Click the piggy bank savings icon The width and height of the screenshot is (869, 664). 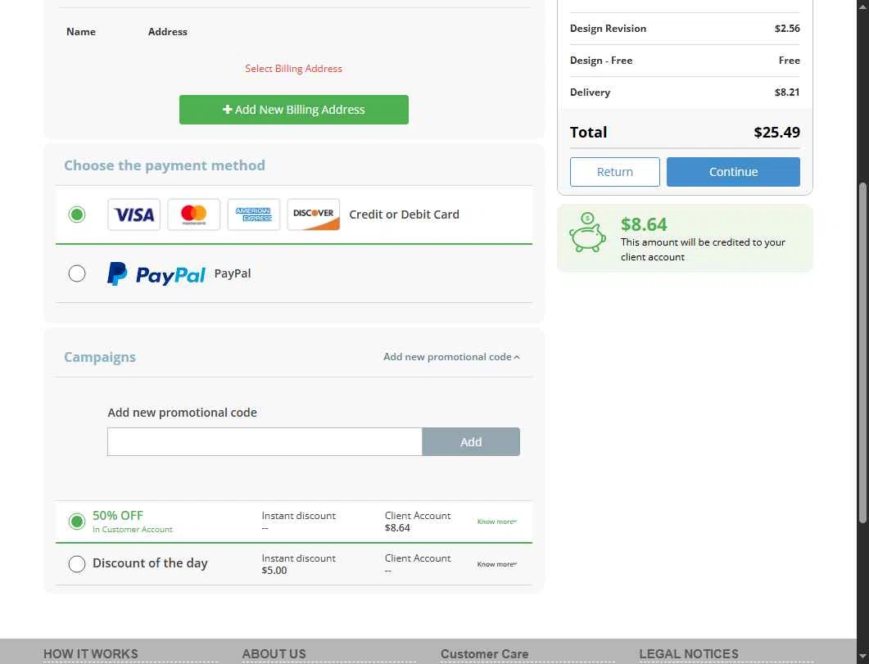(x=587, y=233)
